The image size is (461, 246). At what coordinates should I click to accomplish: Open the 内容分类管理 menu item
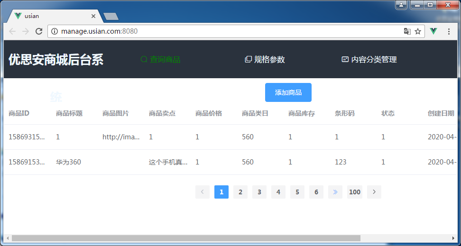tap(369, 59)
